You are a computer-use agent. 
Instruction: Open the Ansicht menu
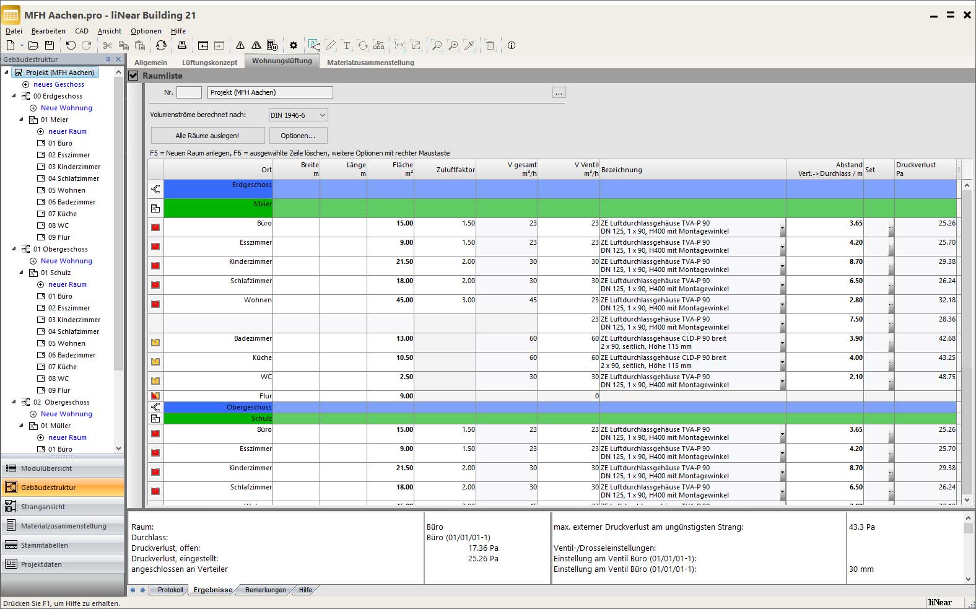(110, 31)
